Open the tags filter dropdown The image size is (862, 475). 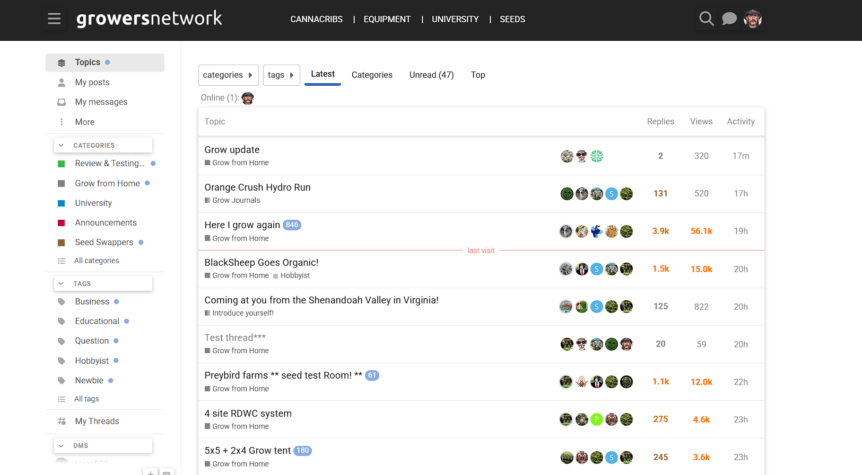coord(281,75)
